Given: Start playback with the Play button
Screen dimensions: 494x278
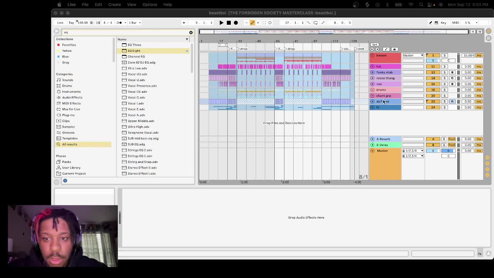Looking at the screenshot, I should click(221, 22).
